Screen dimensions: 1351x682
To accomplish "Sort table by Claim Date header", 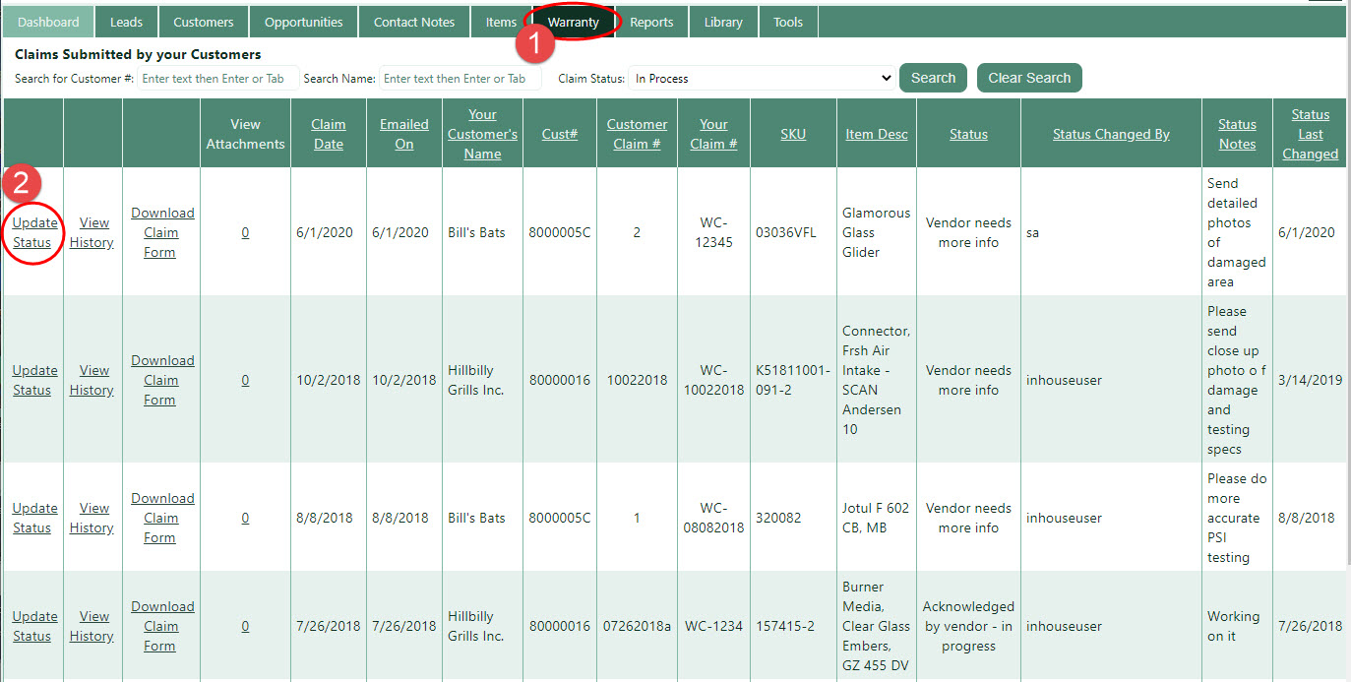I will 329,134.
